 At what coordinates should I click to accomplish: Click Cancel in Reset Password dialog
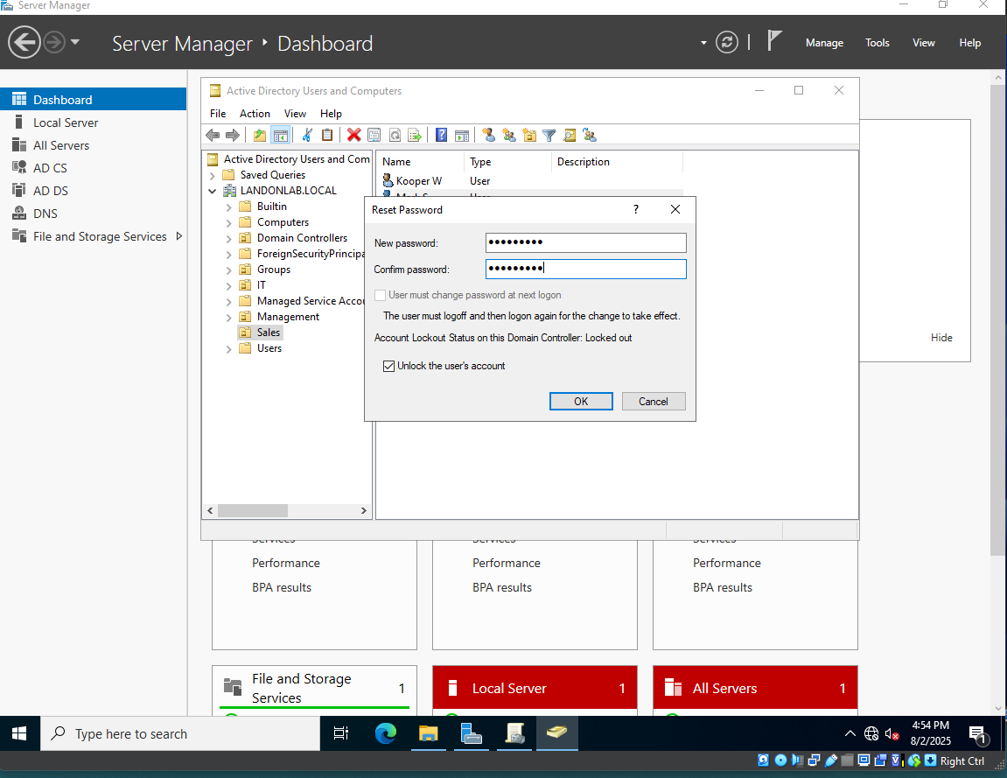pyautogui.click(x=654, y=401)
